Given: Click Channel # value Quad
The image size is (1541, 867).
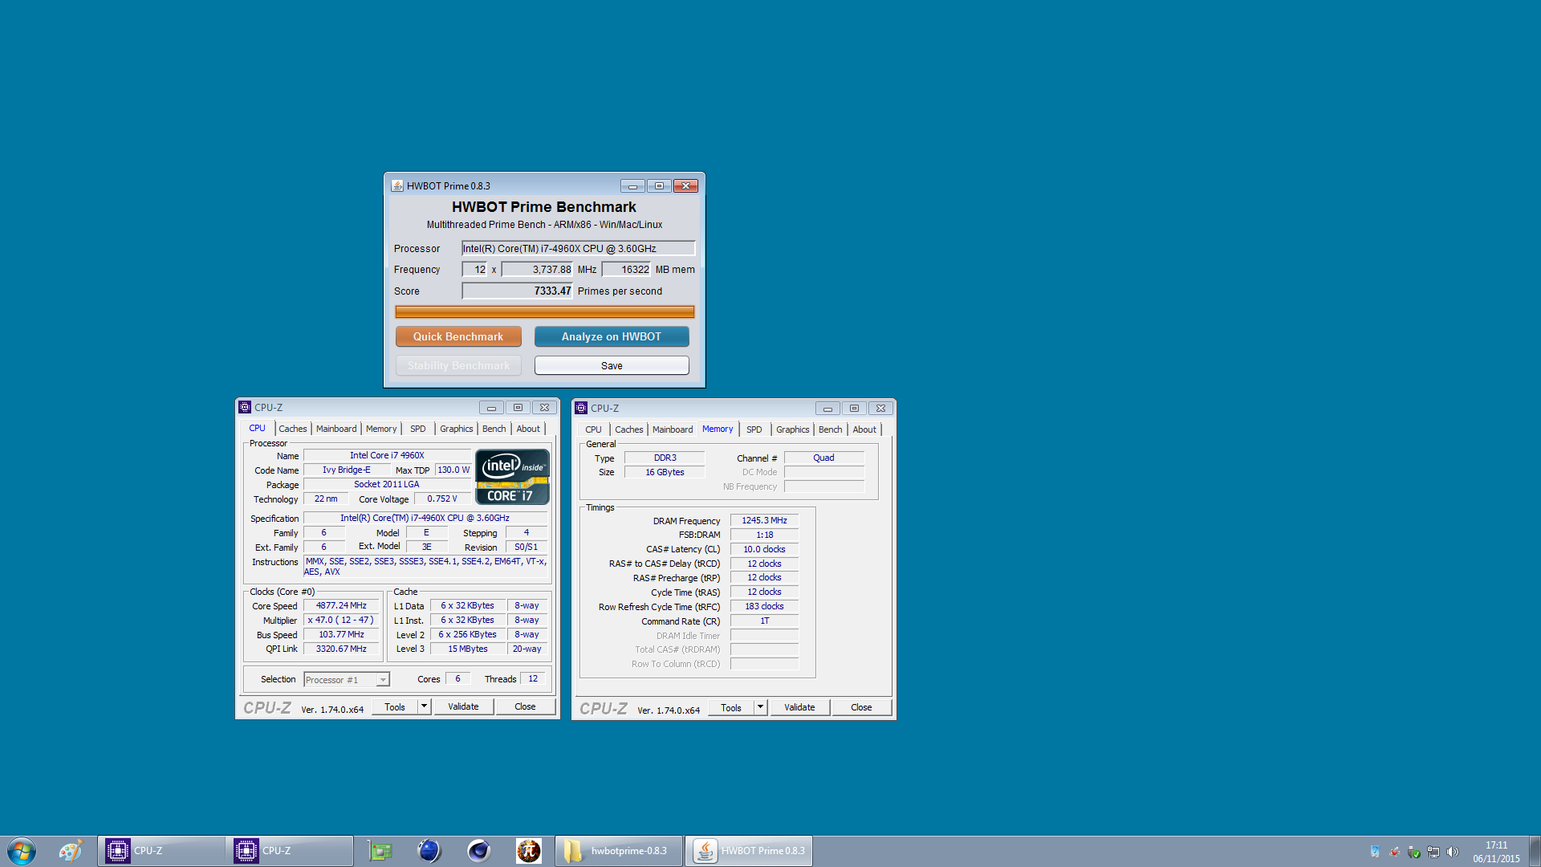Looking at the screenshot, I should point(823,458).
